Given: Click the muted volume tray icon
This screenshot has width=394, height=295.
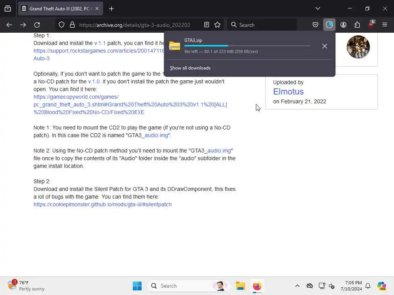Looking at the screenshot, I should (331, 286).
